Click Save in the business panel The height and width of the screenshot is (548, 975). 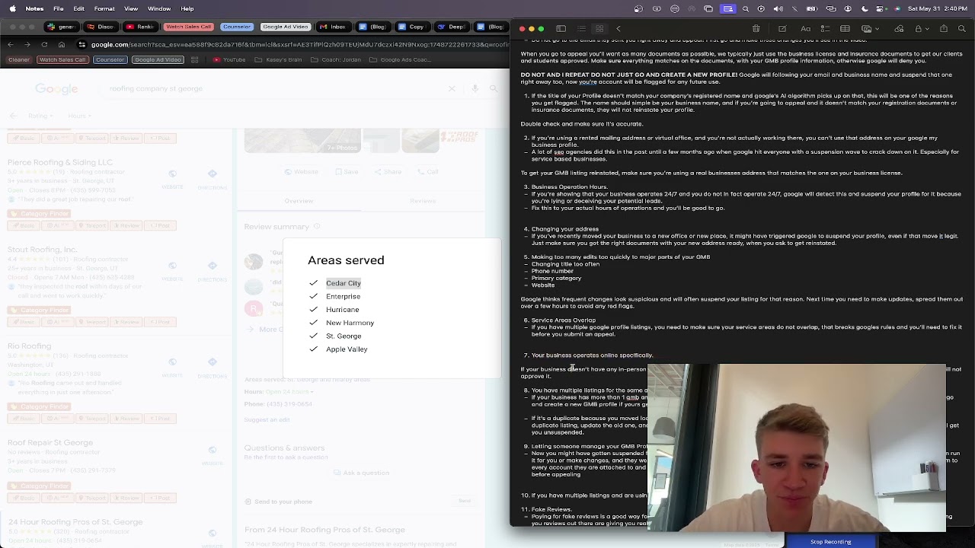pos(347,172)
